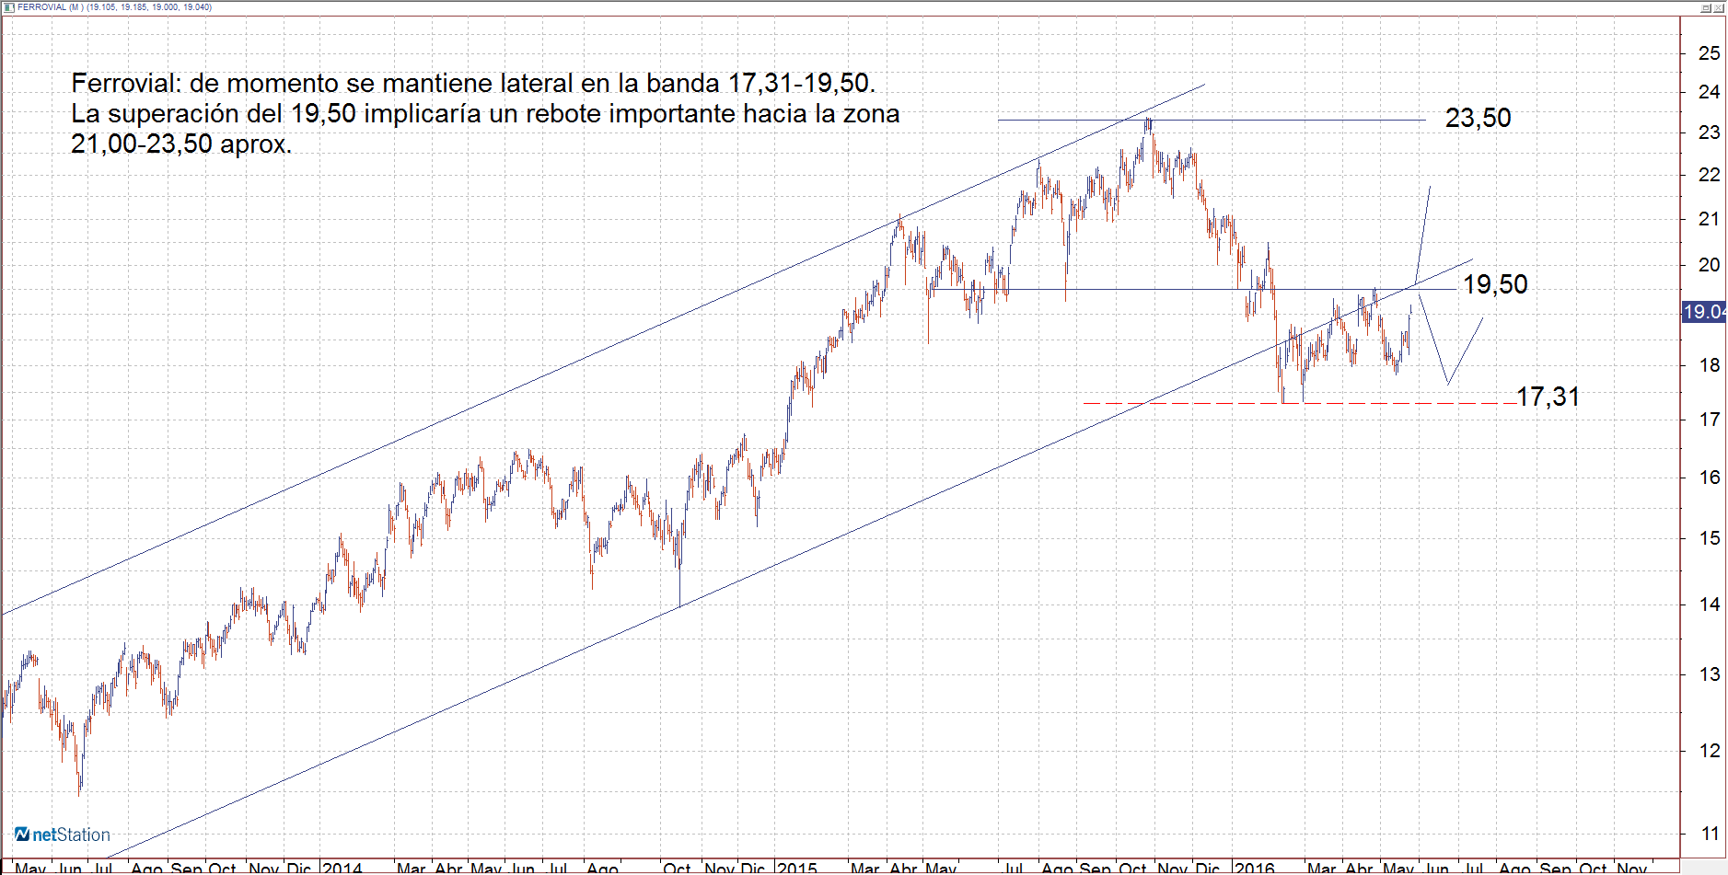1728x875 pixels.
Task: Click price axis value 17
Action: (x=1709, y=420)
